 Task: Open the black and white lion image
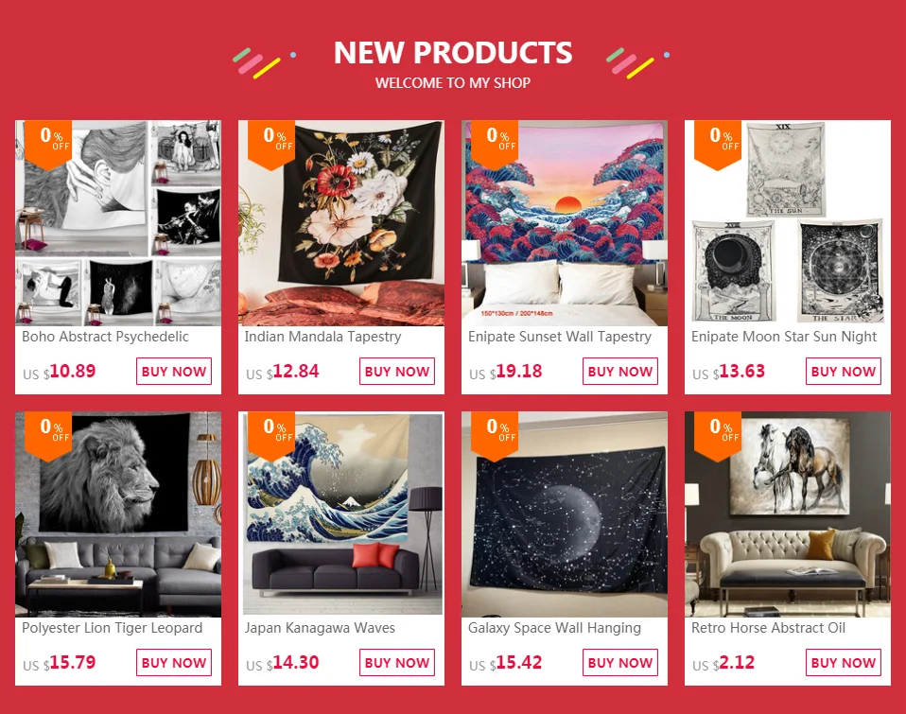(118, 514)
